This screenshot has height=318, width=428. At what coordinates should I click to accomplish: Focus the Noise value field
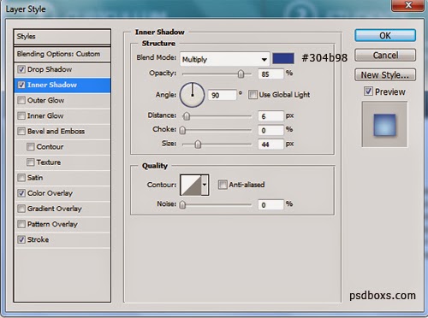coord(270,204)
